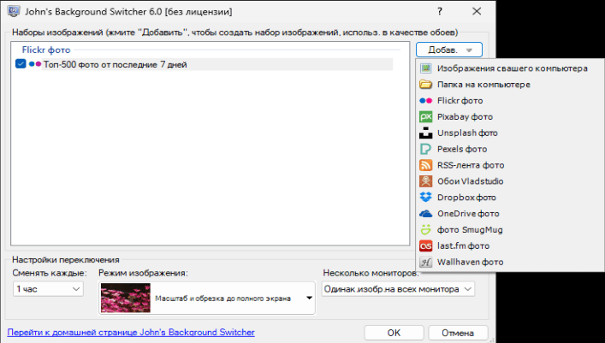The height and width of the screenshot is (343, 605).
Task: Confirm with the OK button
Action: point(394,333)
